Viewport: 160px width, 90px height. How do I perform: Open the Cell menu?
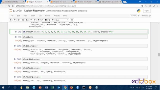tap(40, 16)
